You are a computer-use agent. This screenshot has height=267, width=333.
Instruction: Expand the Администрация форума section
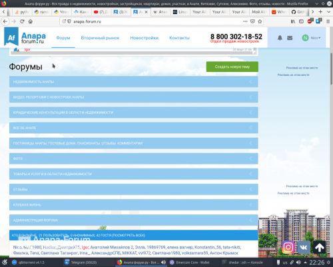(134, 220)
